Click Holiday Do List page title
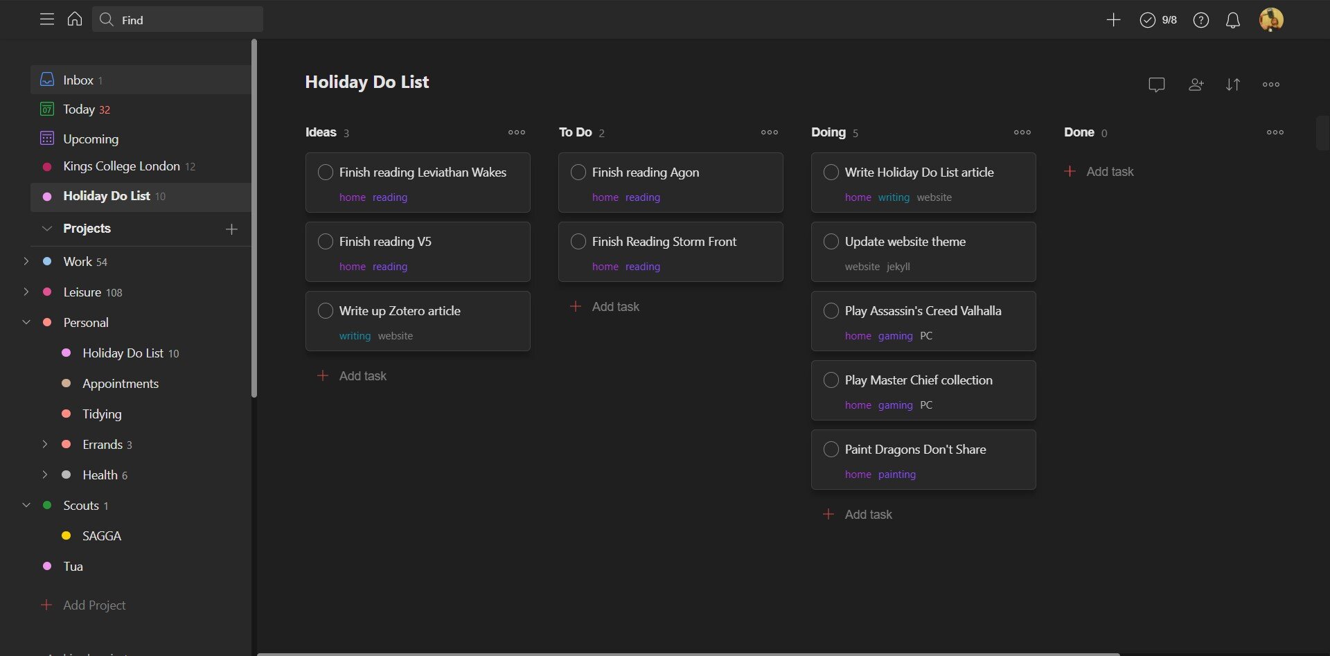1330x656 pixels. coord(367,82)
